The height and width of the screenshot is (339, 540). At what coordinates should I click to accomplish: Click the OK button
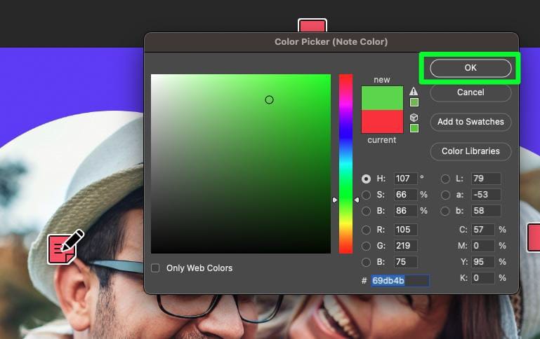[x=470, y=68]
